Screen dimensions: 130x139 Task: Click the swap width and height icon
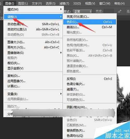tap(120, 11)
